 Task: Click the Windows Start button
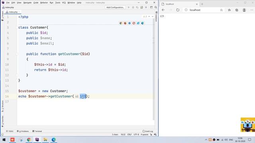coord(4,139)
